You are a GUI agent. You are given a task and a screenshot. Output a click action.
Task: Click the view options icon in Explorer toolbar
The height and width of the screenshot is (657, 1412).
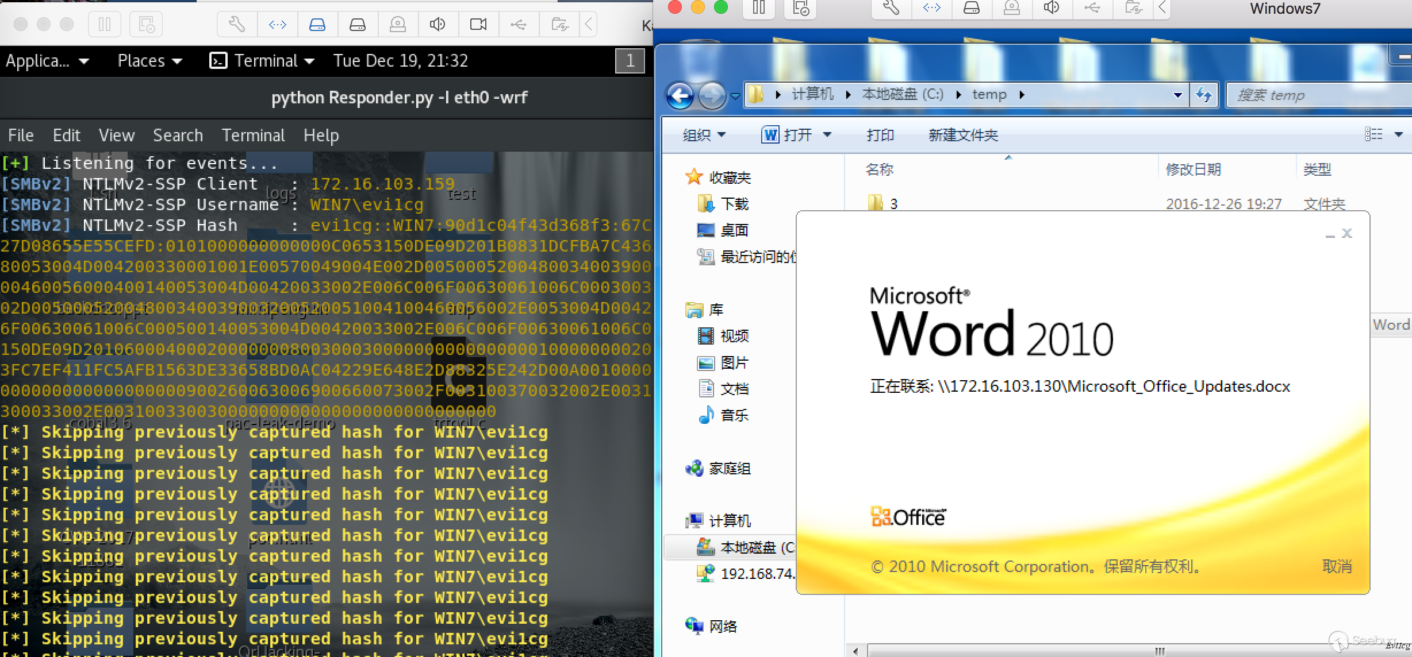1373,134
